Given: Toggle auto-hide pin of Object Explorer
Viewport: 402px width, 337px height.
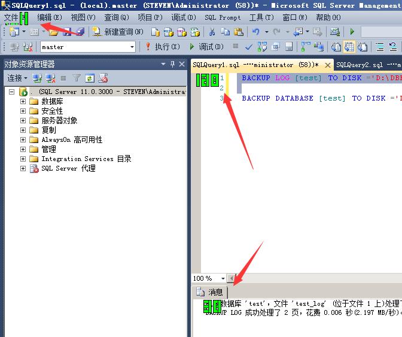Looking at the screenshot, I should point(172,64).
